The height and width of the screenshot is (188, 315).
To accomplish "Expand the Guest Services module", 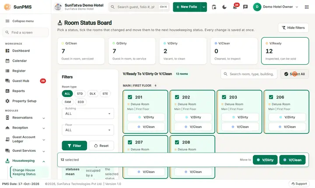I will click(x=24, y=151).
